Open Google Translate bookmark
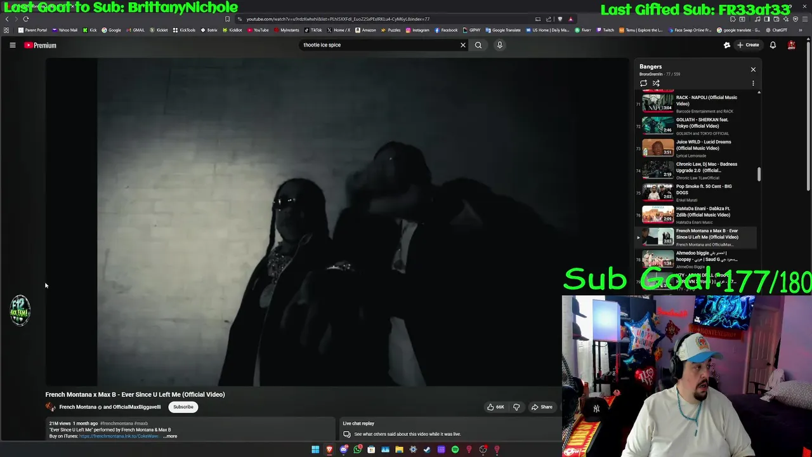Screen dimensions: 812x457 (503, 30)
